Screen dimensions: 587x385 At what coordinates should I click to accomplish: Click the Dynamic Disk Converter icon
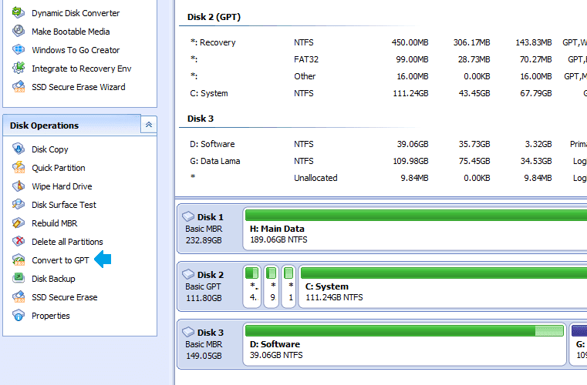point(19,13)
